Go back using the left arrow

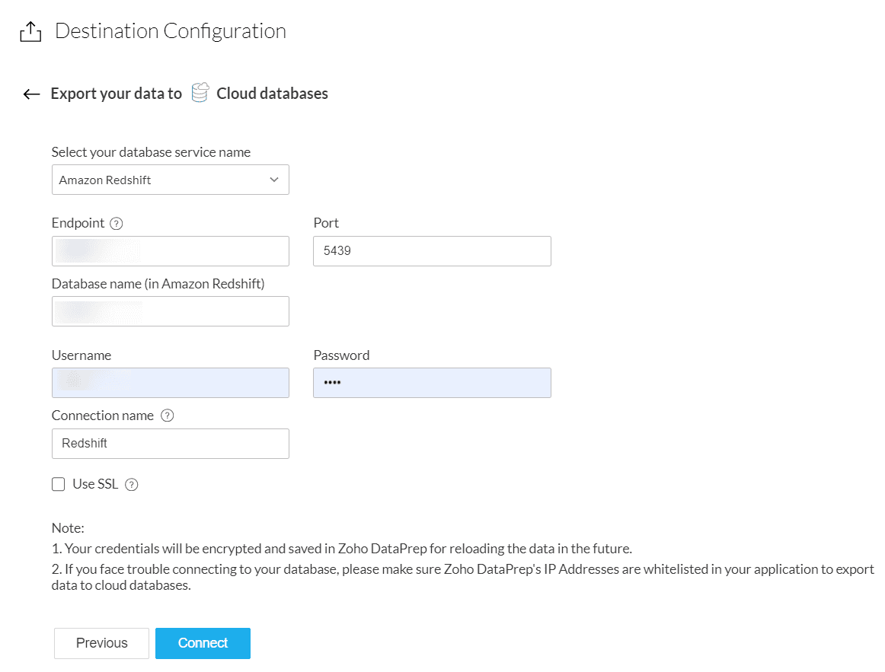(31, 94)
